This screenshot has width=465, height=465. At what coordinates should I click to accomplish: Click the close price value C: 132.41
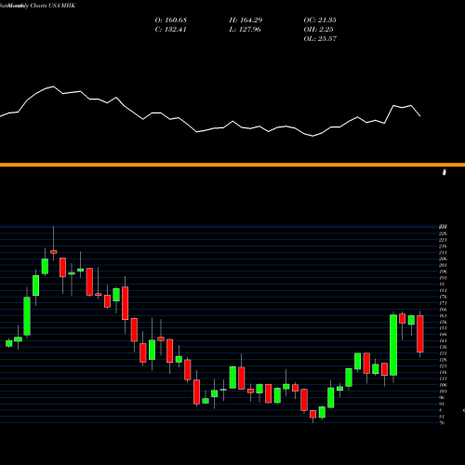(170, 30)
